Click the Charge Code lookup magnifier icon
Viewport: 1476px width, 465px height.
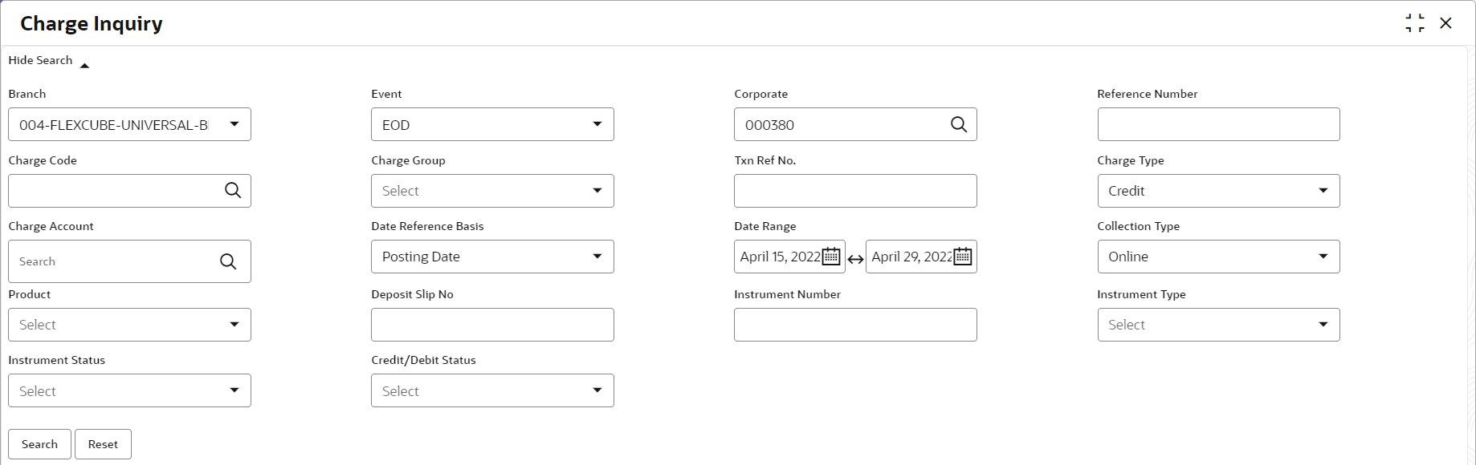233,191
